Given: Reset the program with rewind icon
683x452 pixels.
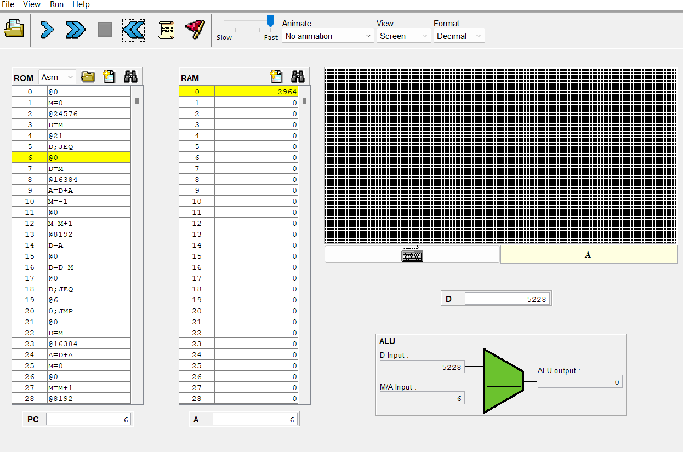Looking at the screenshot, I should tap(133, 30).
